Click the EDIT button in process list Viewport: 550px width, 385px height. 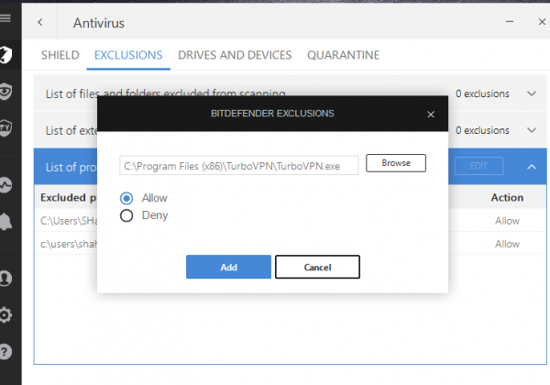479,166
